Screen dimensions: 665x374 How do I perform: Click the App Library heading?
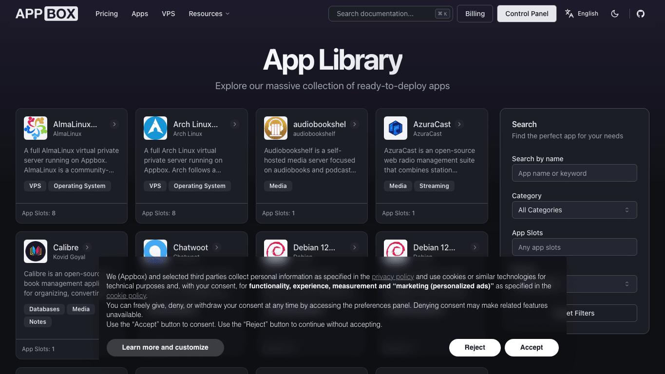coord(333,60)
